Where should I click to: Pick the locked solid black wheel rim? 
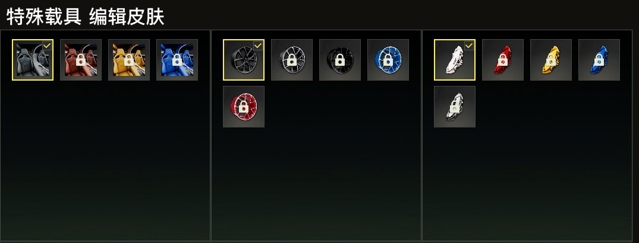340,60
